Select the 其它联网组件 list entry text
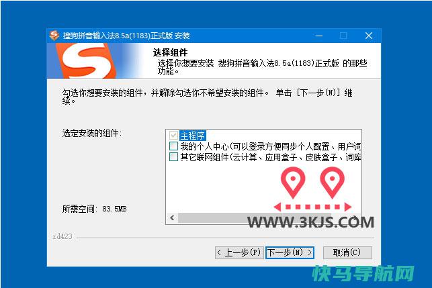The height and width of the screenshot is (288, 432). [x=270, y=157]
